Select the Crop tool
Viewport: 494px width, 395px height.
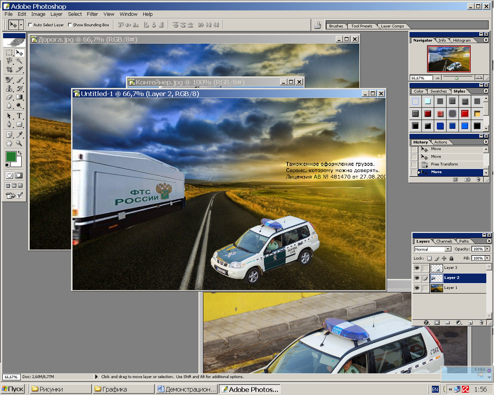point(9,69)
